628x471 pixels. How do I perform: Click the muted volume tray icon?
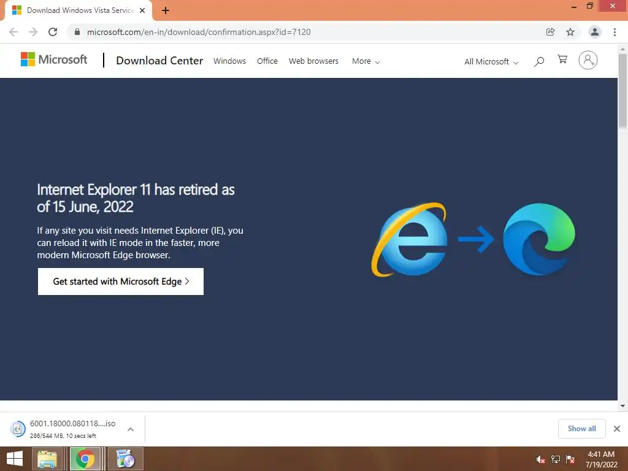(540, 459)
